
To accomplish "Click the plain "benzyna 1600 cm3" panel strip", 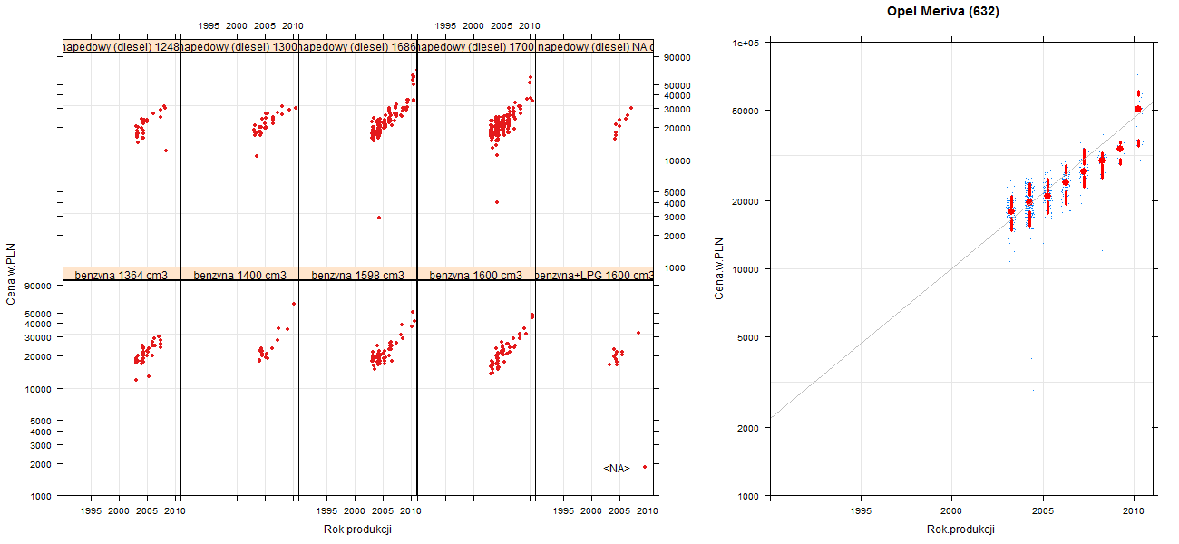I will coord(475,274).
